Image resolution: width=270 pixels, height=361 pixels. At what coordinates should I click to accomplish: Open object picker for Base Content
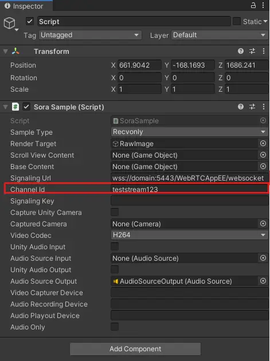coord(263,166)
